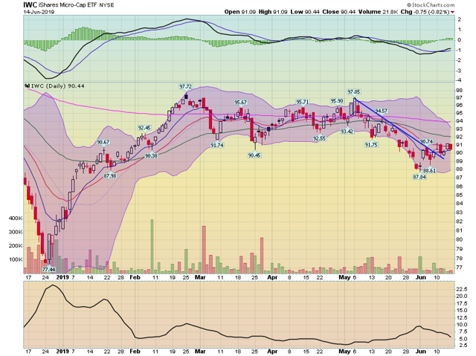This screenshot has width=476, height=356.
Task: Click the Feb label on price chart axis
Action: point(135,277)
